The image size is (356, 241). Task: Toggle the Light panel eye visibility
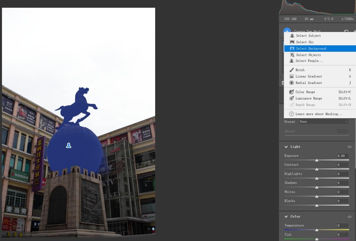click(x=349, y=147)
